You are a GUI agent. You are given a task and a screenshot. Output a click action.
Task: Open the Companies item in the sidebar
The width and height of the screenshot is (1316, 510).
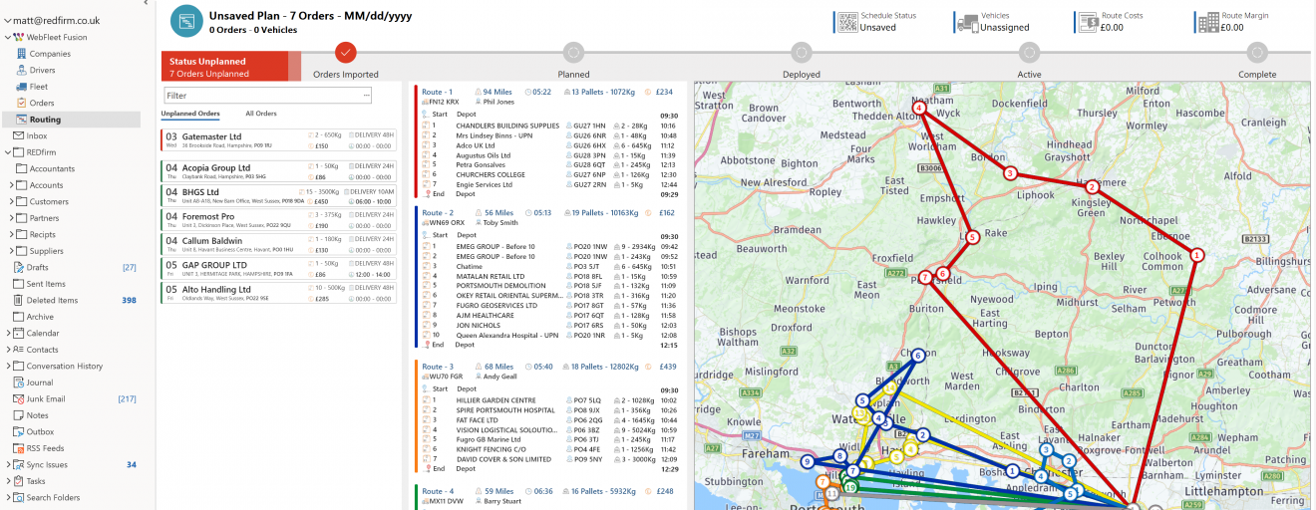49,54
